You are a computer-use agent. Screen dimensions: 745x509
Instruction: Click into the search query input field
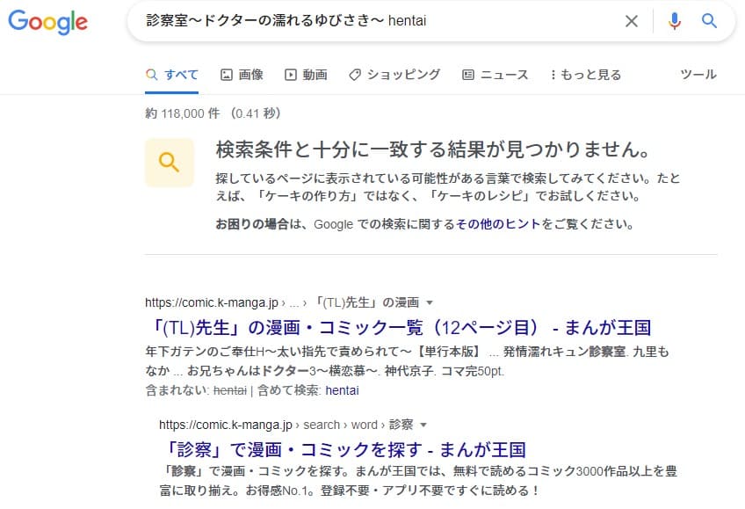pyautogui.click(x=380, y=21)
